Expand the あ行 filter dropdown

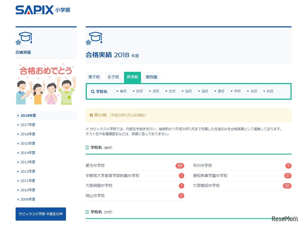click(121, 91)
